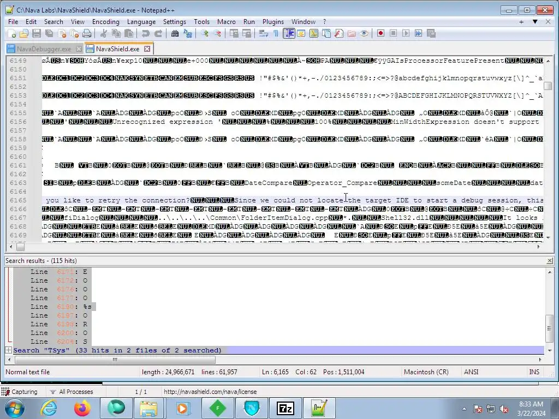Expand the Search "TSys" results row

point(9,350)
